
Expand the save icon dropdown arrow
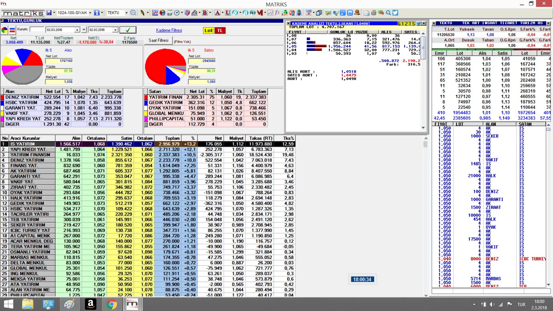click(54, 13)
